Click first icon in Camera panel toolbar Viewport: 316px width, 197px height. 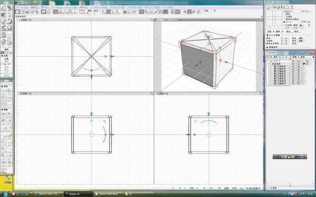point(268,7)
